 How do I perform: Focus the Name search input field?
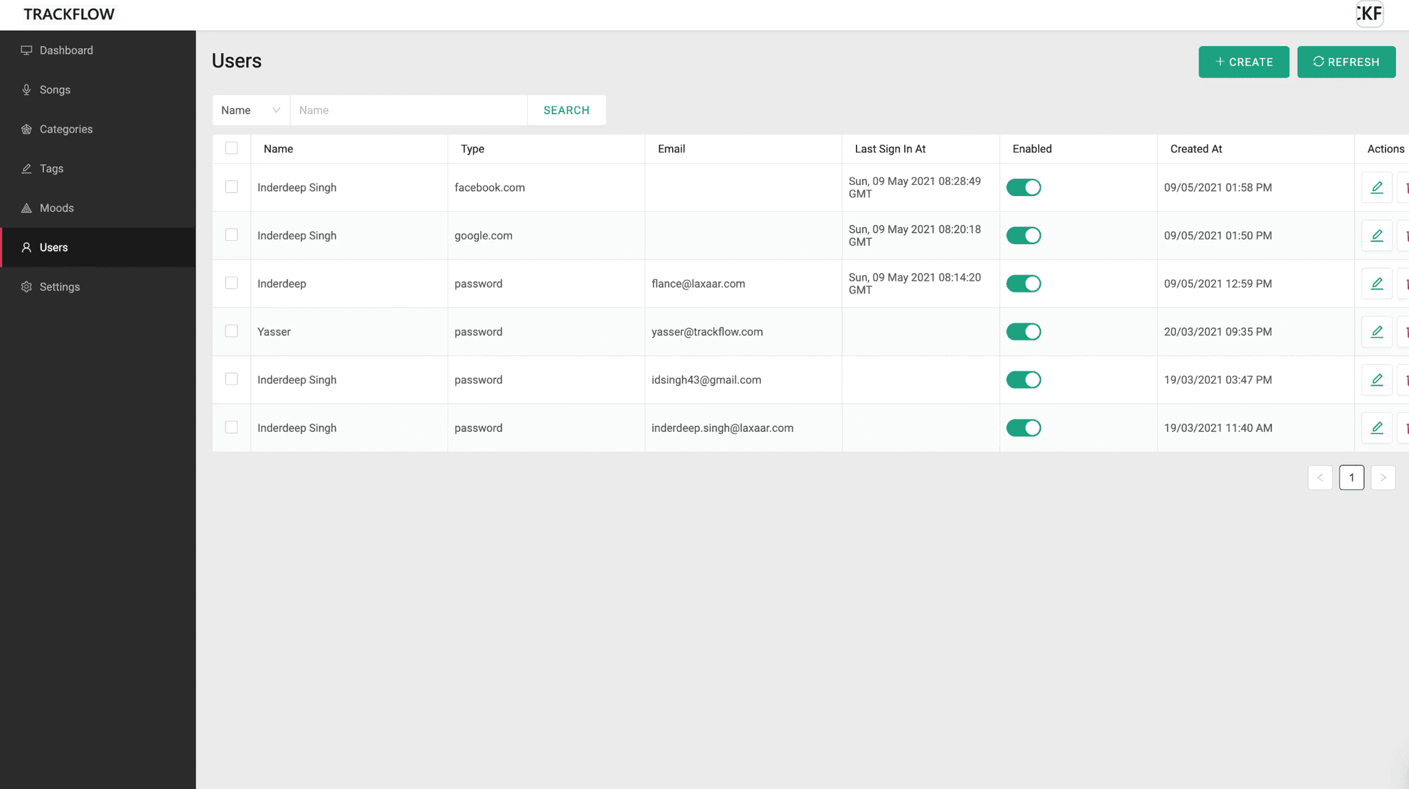pyautogui.click(x=409, y=110)
